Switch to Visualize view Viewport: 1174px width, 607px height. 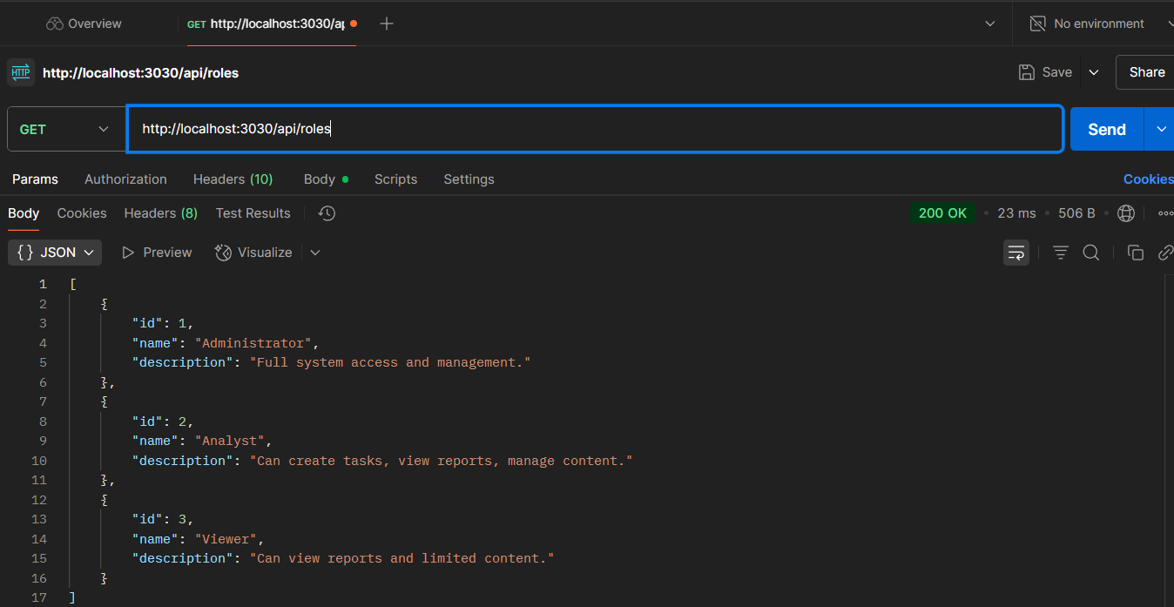click(x=253, y=253)
